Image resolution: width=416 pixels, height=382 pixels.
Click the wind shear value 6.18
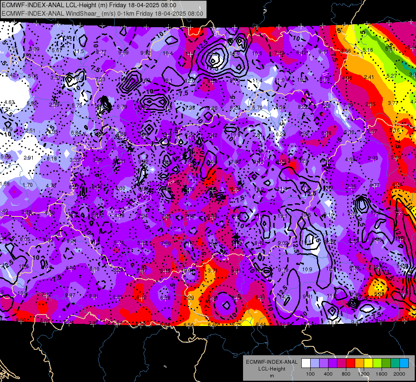pos(52,159)
